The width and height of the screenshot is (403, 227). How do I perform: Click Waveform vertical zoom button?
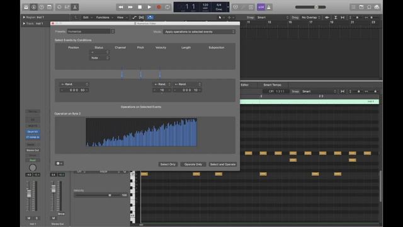(327, 18)
